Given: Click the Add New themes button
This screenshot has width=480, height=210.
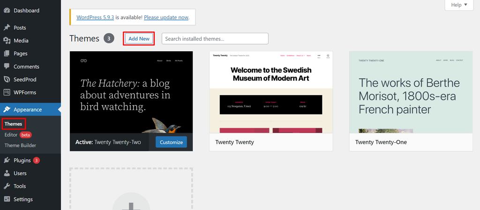Looking at the screenshot, I should 139,39.
